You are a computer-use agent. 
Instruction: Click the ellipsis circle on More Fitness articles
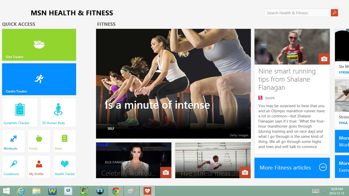tap(323, 167)
